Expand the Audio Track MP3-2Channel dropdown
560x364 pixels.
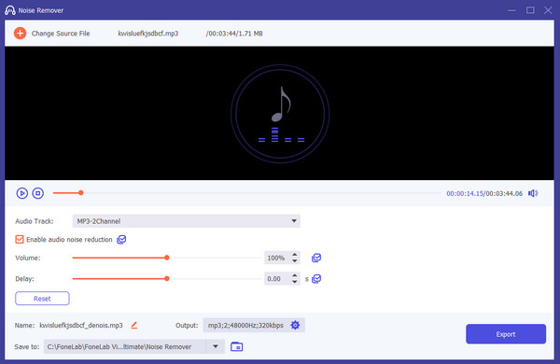[x=186, y=221]
